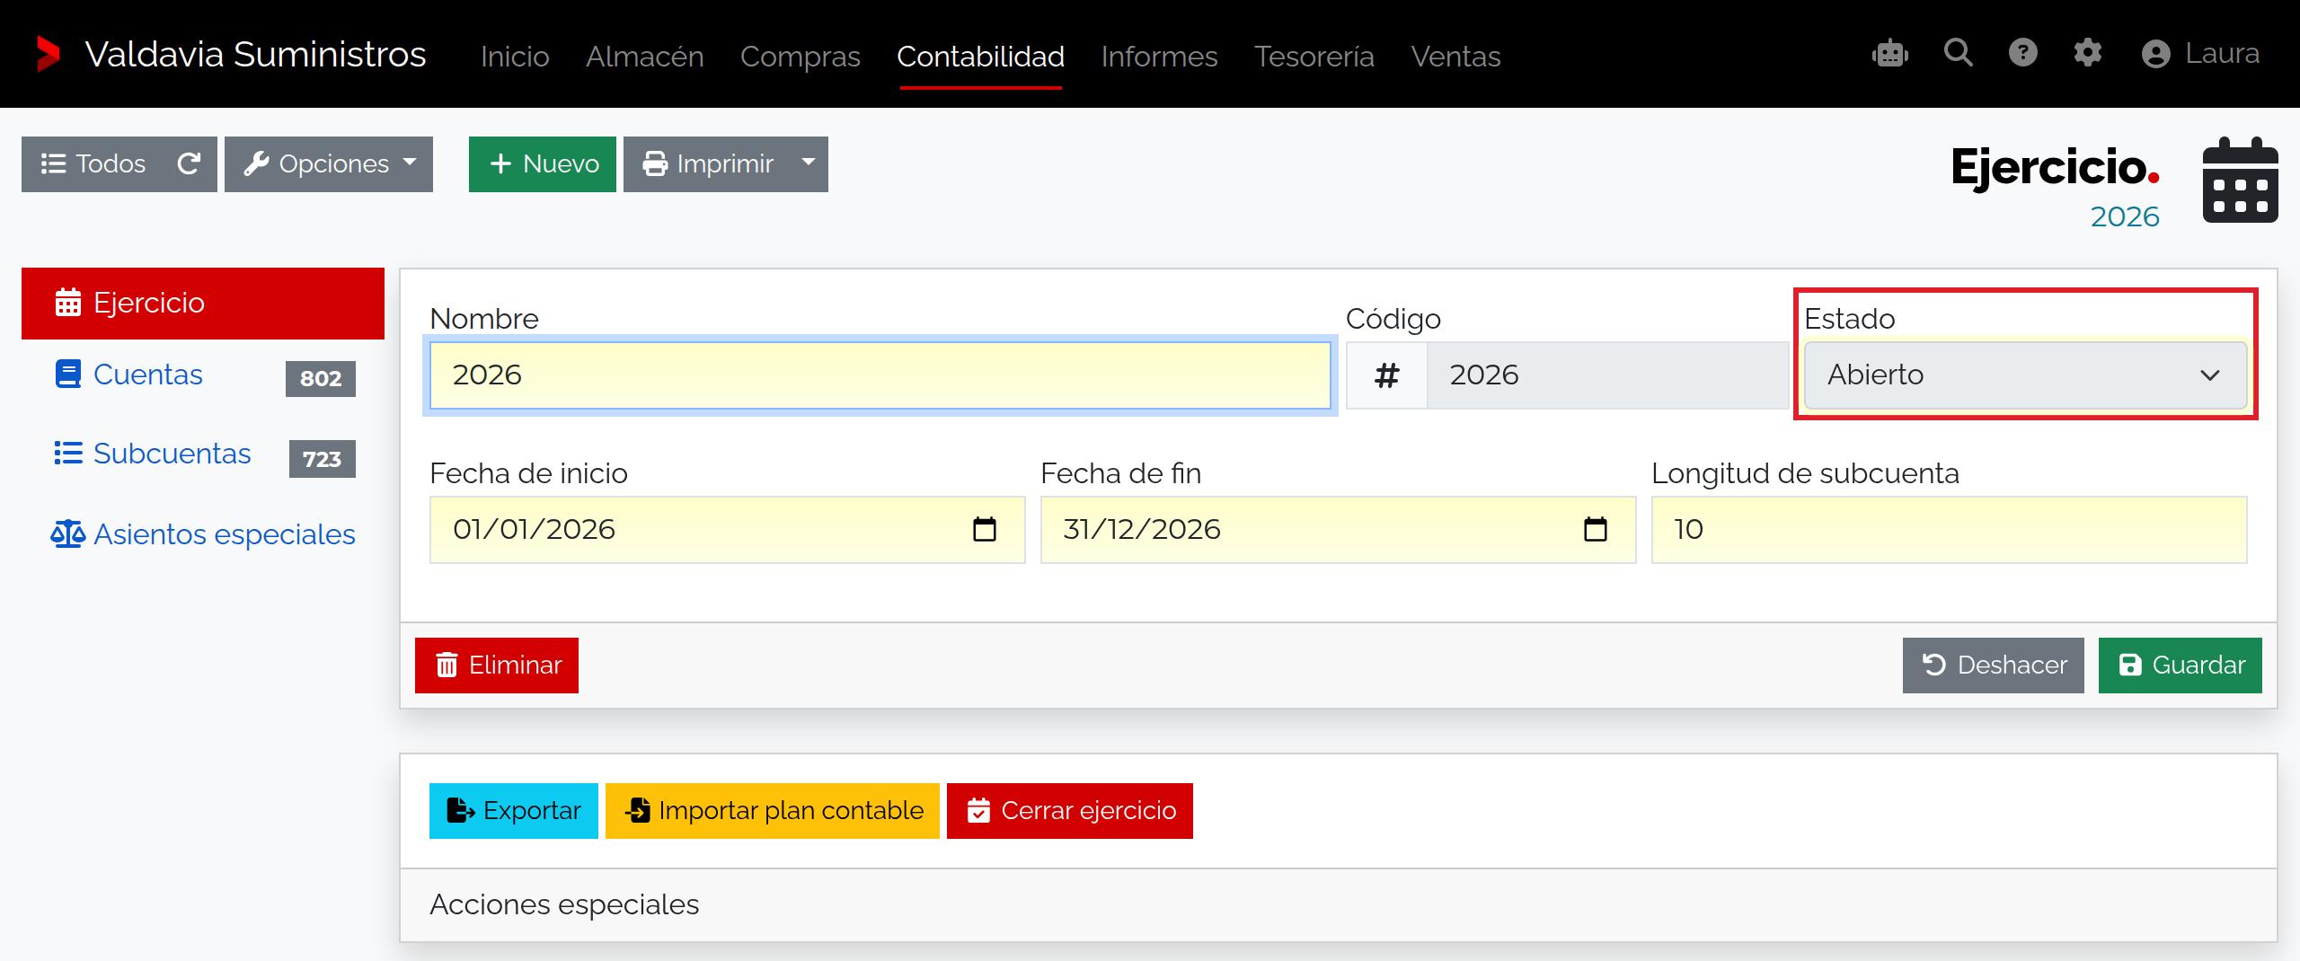Image resolution: width=2300 pixels, height=961 pixels.
Task: Go to the Inicio menu
Action: pyautogui.click(x=515, y=56)
